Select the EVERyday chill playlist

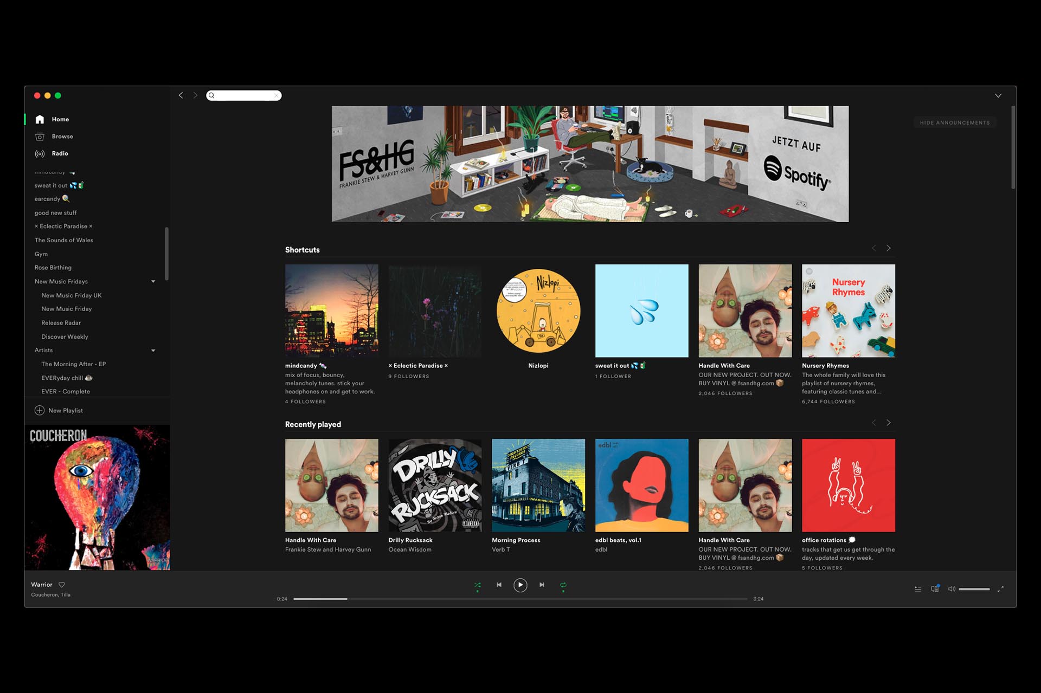click(67, 378)
